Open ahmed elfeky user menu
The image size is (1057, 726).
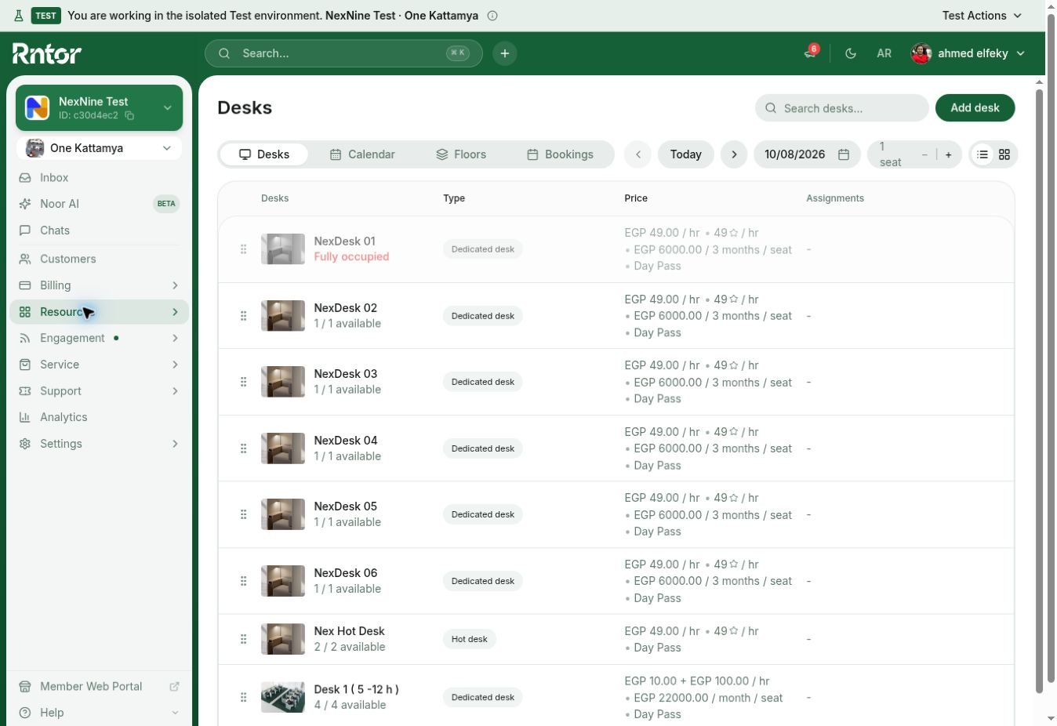pos(968,53)
